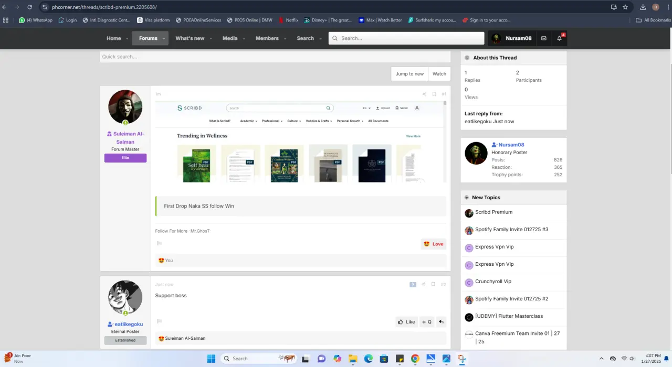Open Chrome downloads icon
Image resolution: width=672 pixels, height=367 pixels.
click(643, 7)
